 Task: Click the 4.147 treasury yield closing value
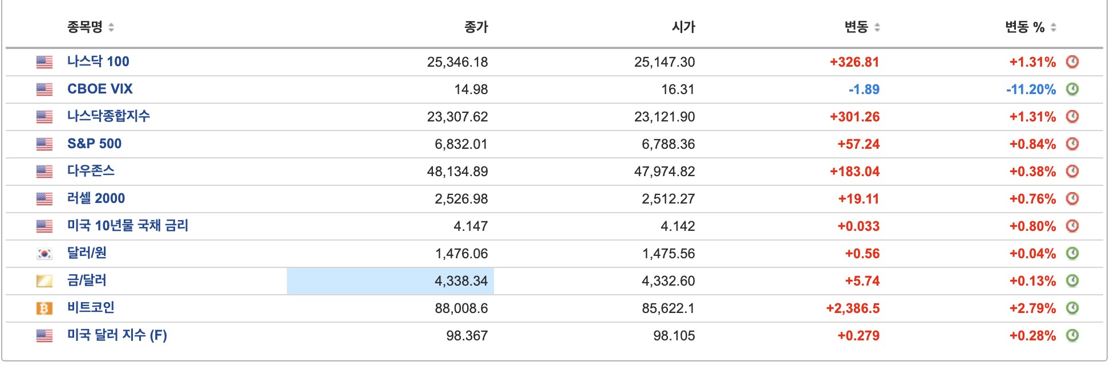[471, 226]
